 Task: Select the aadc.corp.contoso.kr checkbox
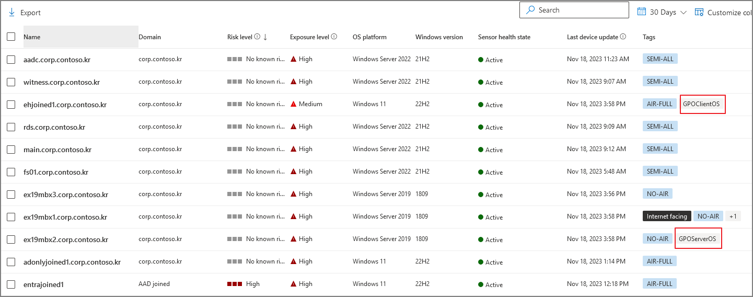pos(11,60)
